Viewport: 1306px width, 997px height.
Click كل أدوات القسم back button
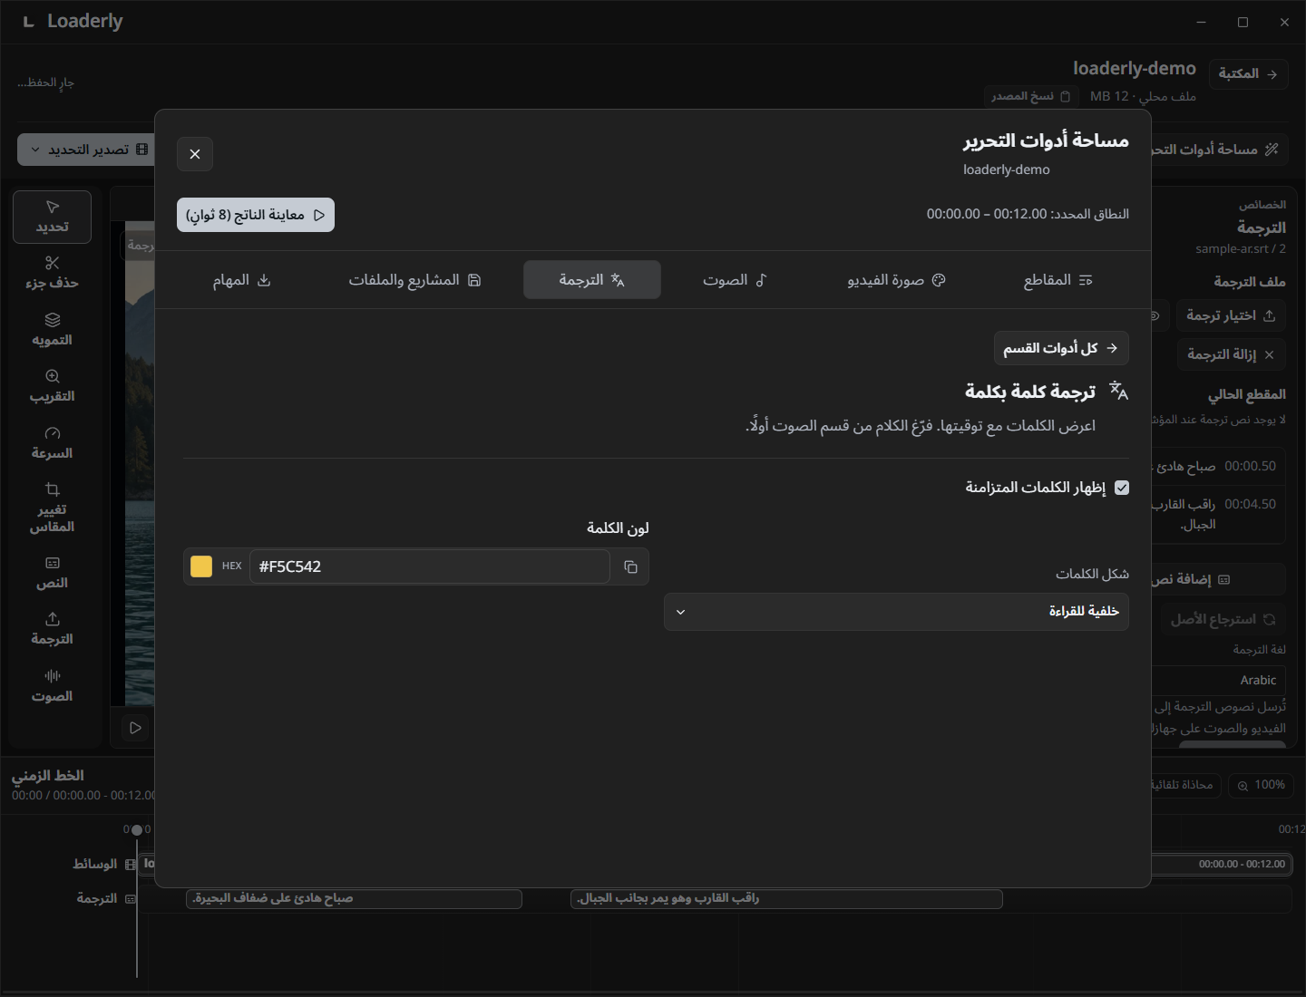coord(1061,348)
